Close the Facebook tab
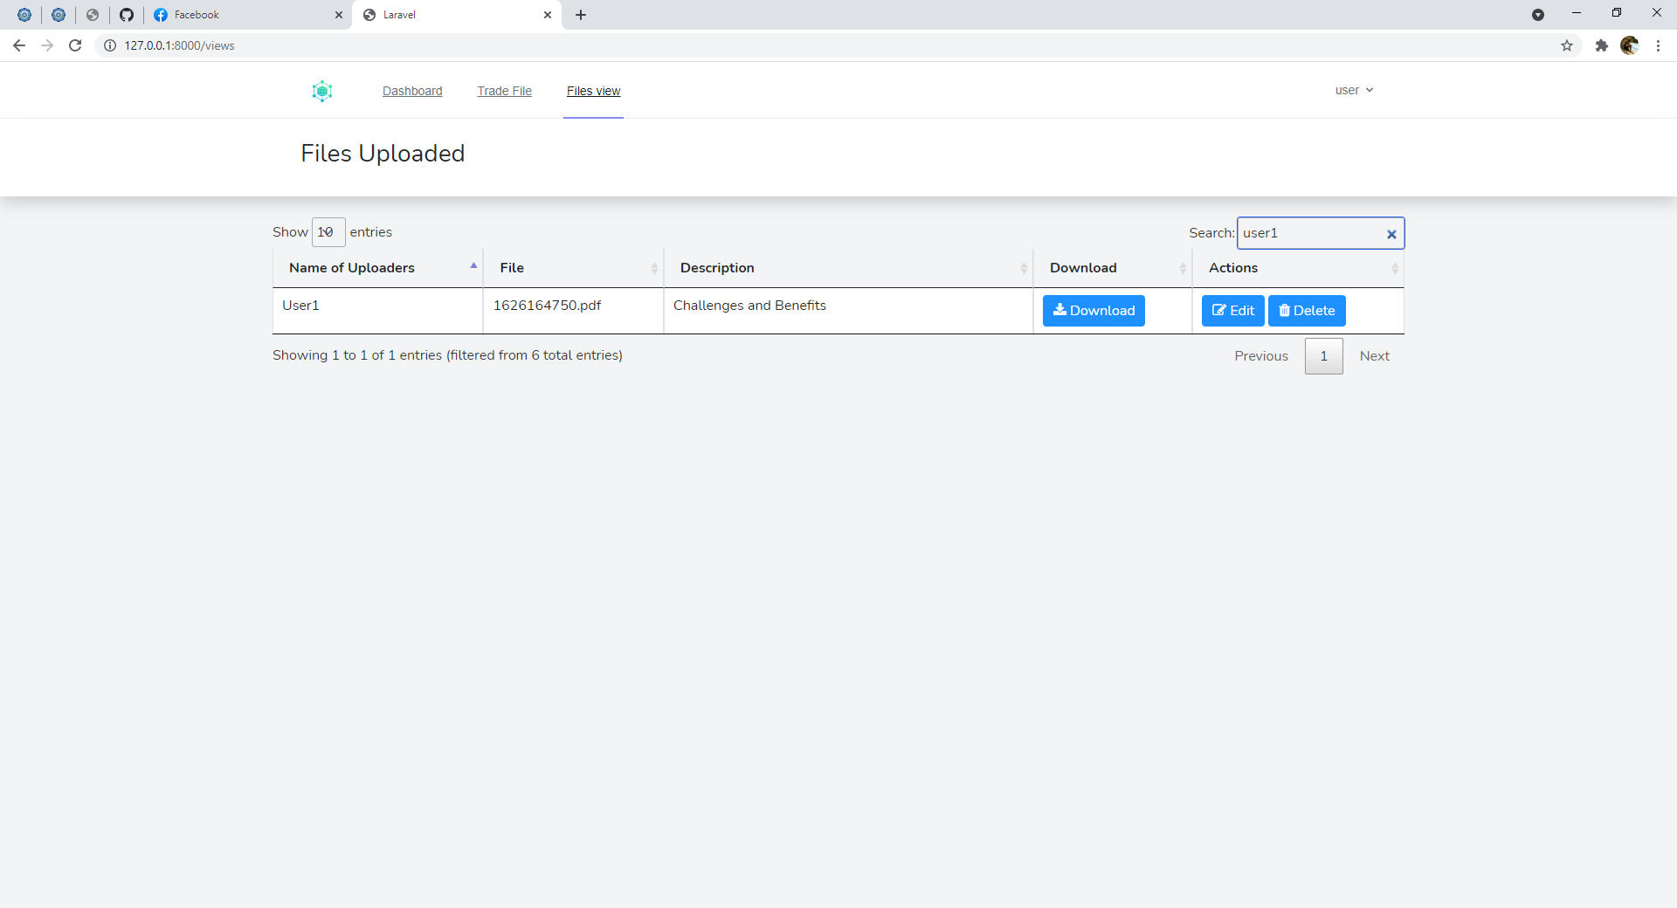Screen dimensions: 1677x908 pyautogui.click(x=339, y=15)
